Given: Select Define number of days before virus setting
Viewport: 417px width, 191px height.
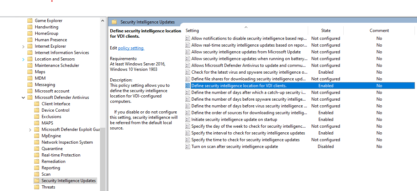Looking at the screenshot, I should 249,106.
